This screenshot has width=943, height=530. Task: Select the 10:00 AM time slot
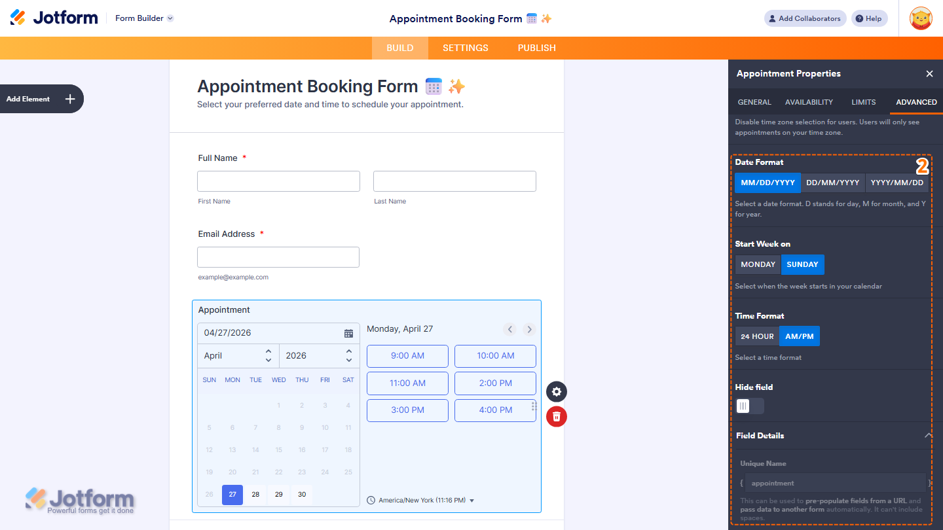coord(495,356)
